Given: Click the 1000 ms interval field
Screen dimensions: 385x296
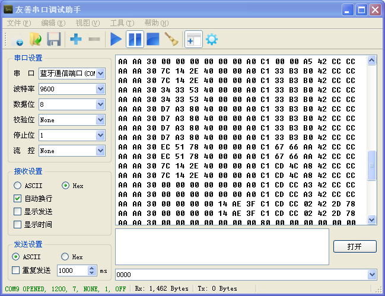Looking at the screenshot, I should (72, 270).
